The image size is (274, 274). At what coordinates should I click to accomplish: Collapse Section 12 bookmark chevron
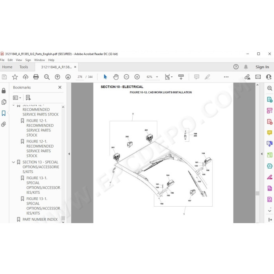[x=13, y=105]
